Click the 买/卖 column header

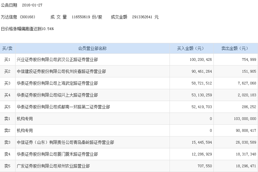(x=7, y=48)
